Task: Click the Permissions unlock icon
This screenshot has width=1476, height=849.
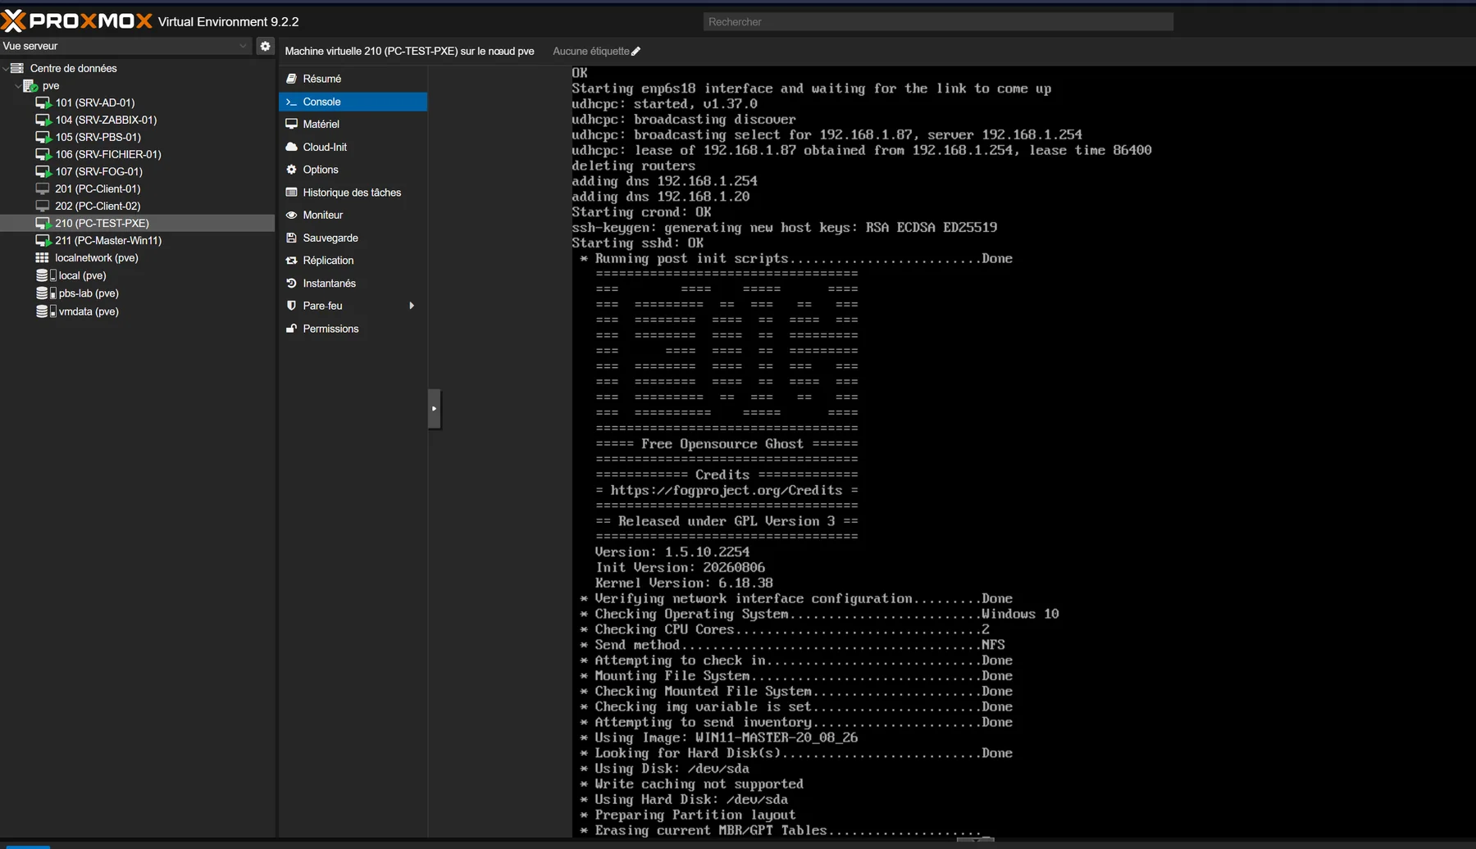Action: pyautogui.click(x=291, y=329)
